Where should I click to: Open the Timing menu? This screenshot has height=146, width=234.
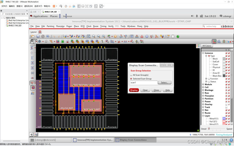103,26
